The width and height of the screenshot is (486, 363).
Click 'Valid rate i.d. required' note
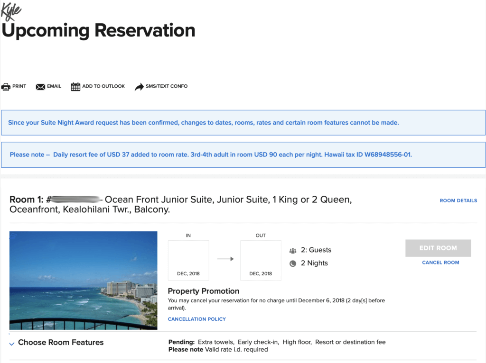236,349
